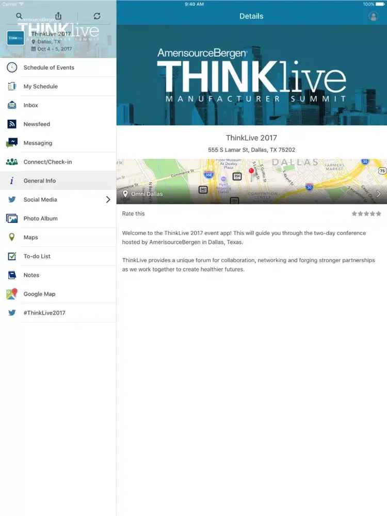Tap the Social Media Twitter bird icon
This screenshot has width=387, height=516.
click(12, 199)
